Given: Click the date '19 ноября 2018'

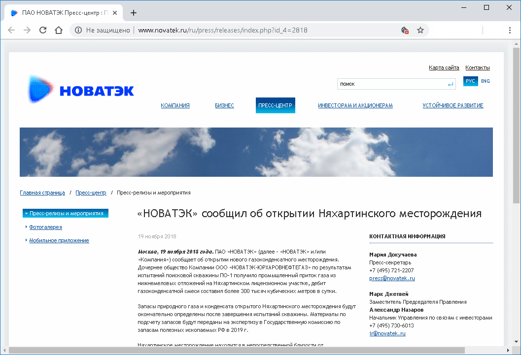Looking at the screenshot, I should 157,236.
